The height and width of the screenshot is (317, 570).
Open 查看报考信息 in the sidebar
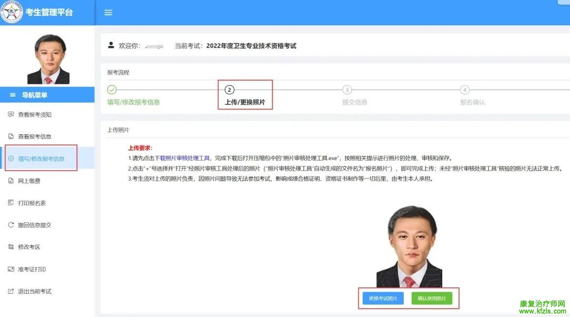[x=35, y=136]
